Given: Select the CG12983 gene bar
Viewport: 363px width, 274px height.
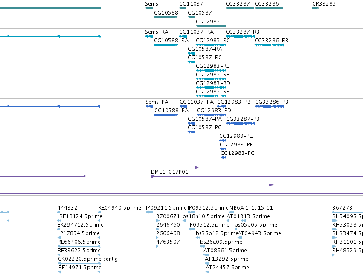Looking at the screenshot, I should click(211, 26).
